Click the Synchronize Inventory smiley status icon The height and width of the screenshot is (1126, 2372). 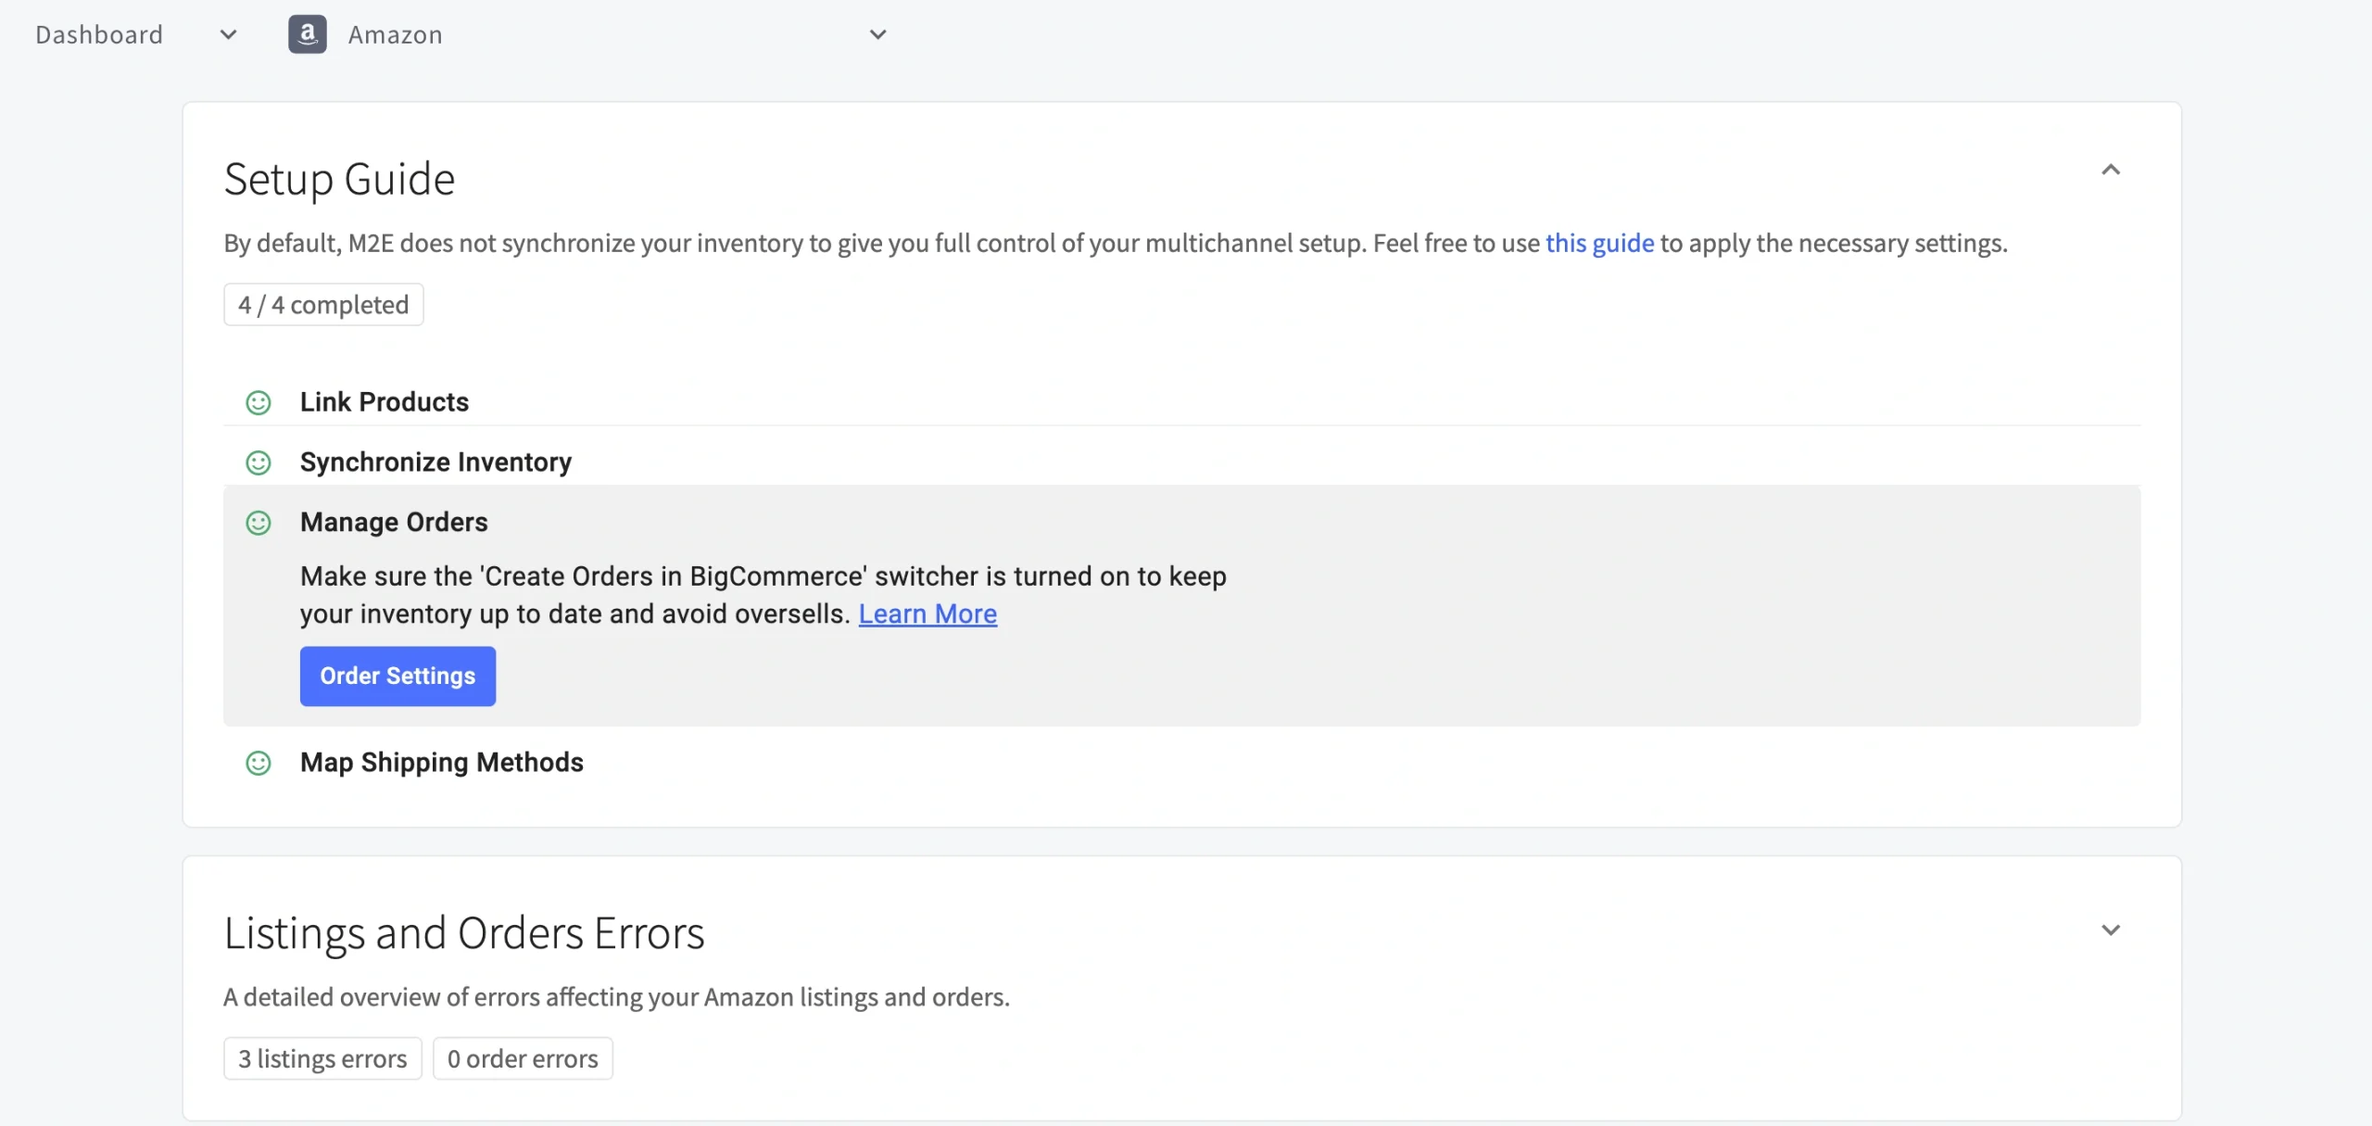[x=258, y=462]
